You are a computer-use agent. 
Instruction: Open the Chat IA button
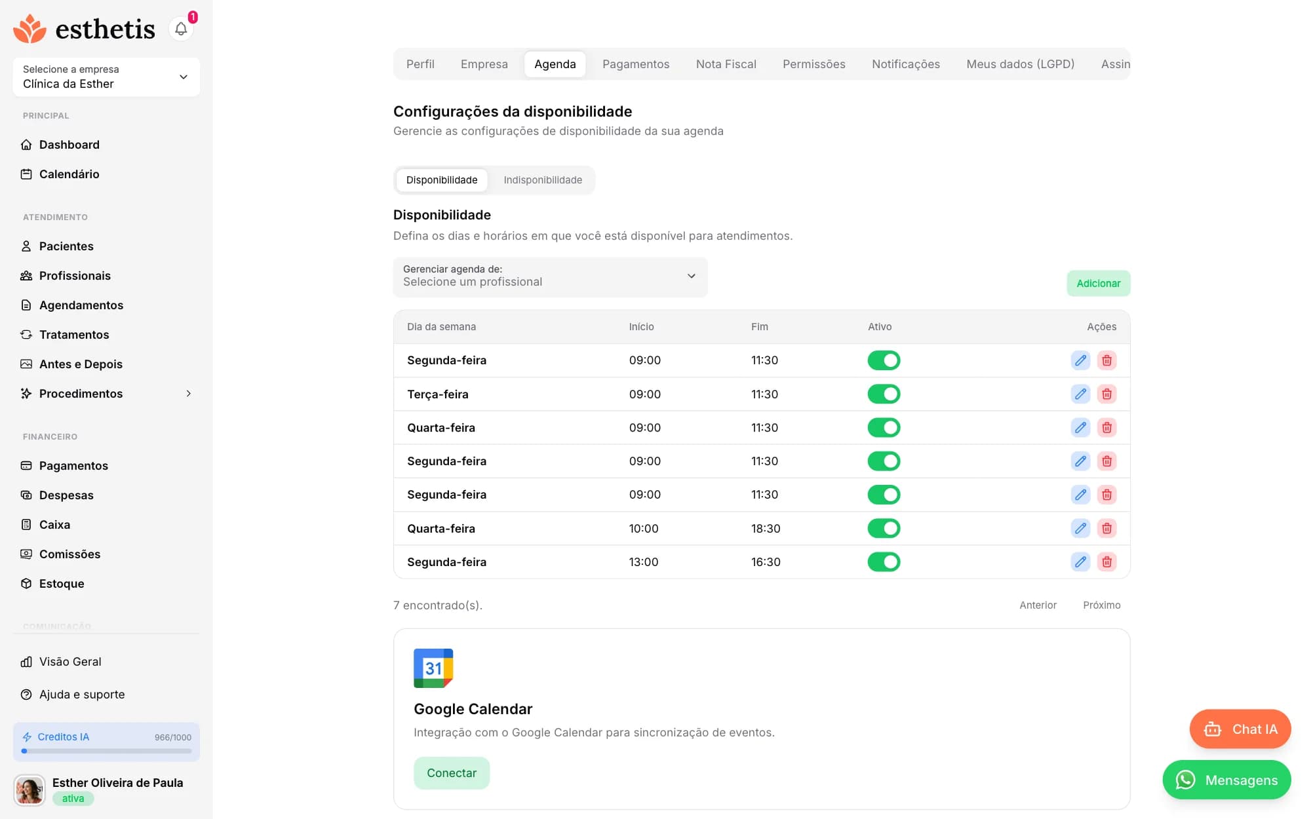tap(1240, 729)
